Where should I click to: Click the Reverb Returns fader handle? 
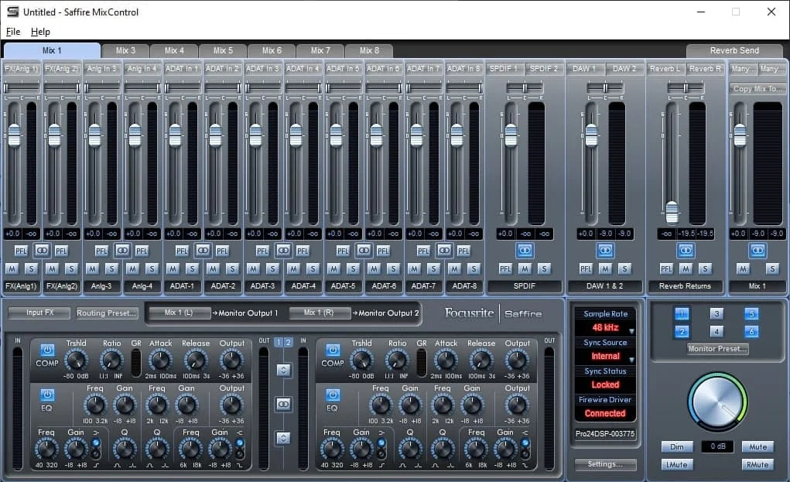(672, 211)
